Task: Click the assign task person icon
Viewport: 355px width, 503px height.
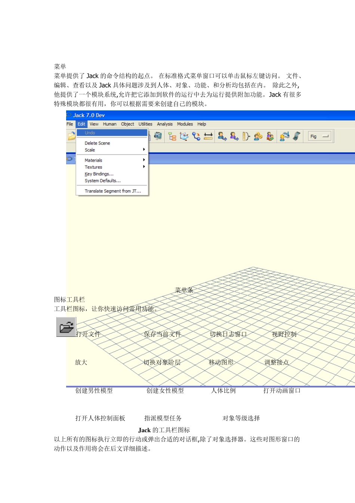Action: (x=284, y=137)
